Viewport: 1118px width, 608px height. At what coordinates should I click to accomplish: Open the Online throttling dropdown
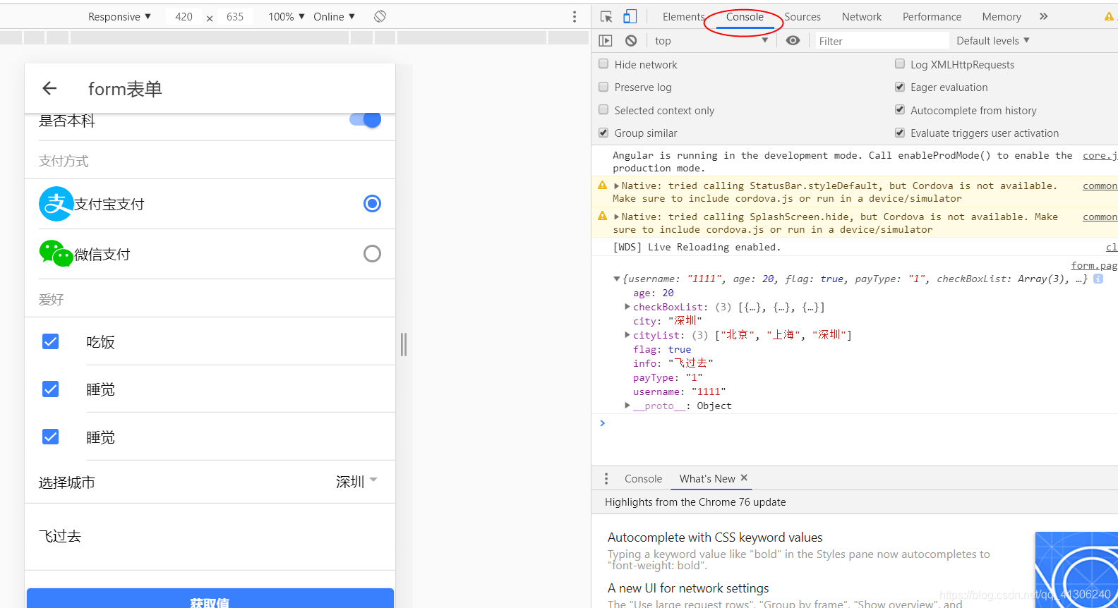point(334,16)
